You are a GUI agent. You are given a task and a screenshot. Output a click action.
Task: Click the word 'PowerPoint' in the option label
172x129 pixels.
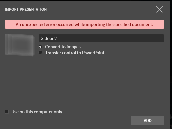click(x=93, y=53)
